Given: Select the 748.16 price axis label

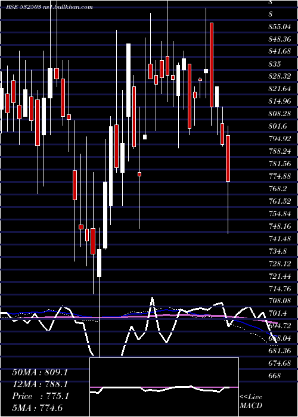Looking at the screenshot, I should point(280,226).
